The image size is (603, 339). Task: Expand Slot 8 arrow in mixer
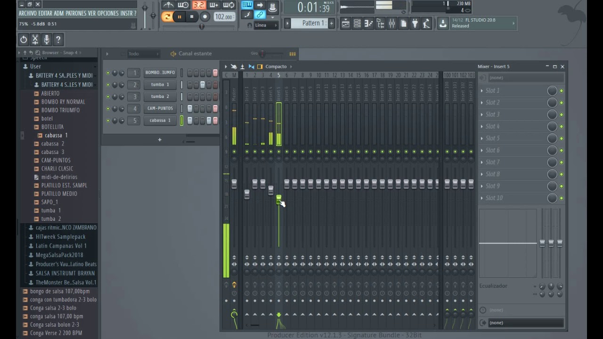[481, 174]
